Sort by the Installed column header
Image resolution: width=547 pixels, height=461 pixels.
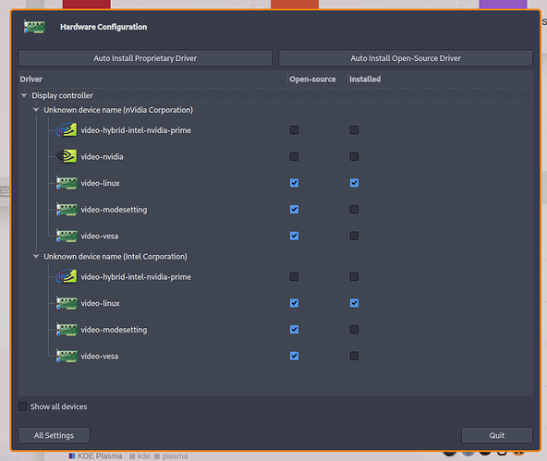tap(365, 79)
